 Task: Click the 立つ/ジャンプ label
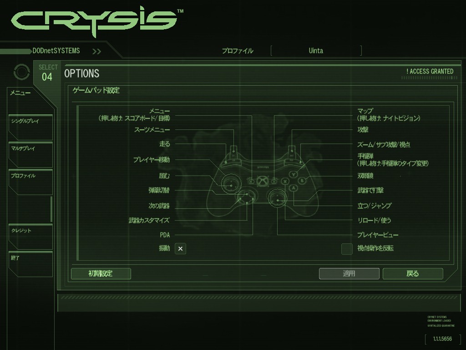click(374, 206)
